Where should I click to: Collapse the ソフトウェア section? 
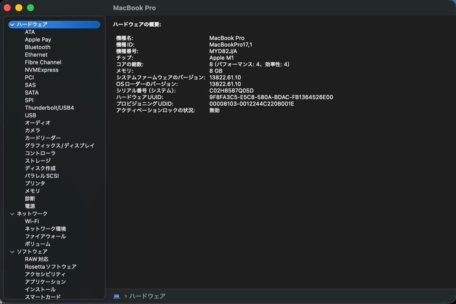[12, 251]
